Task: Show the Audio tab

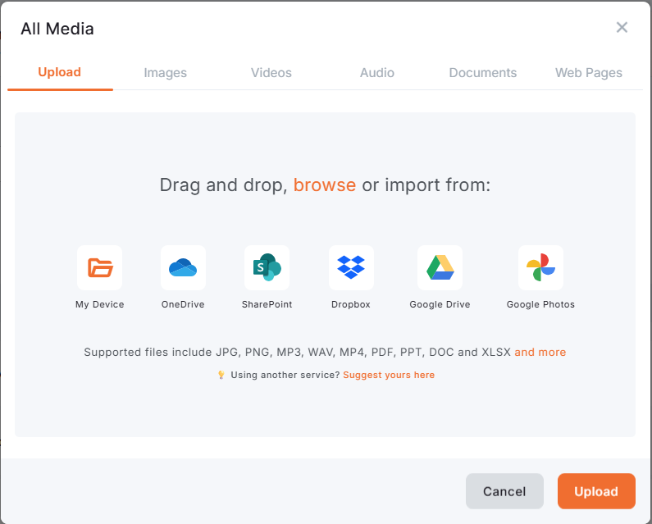Action: click(377, 73)
